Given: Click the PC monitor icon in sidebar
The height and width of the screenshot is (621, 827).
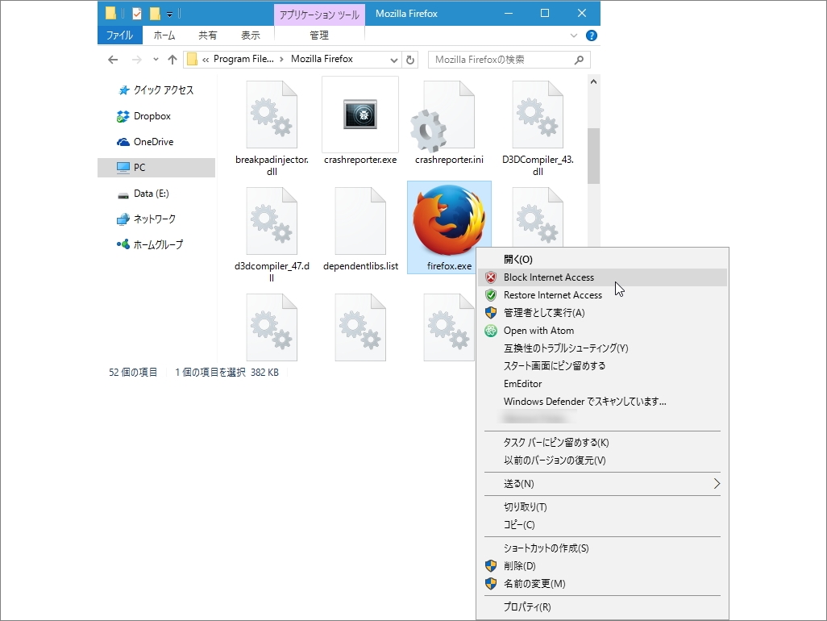Looking at the screenshot, I should (123, 168).
